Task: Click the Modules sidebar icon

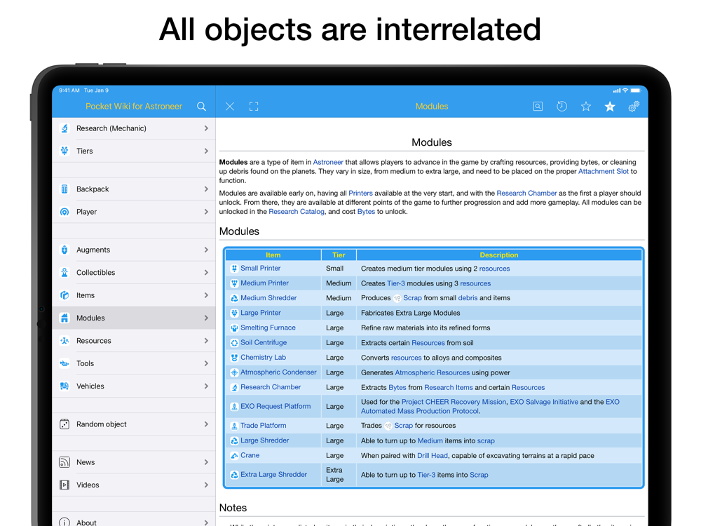Action: click(64, 318)
